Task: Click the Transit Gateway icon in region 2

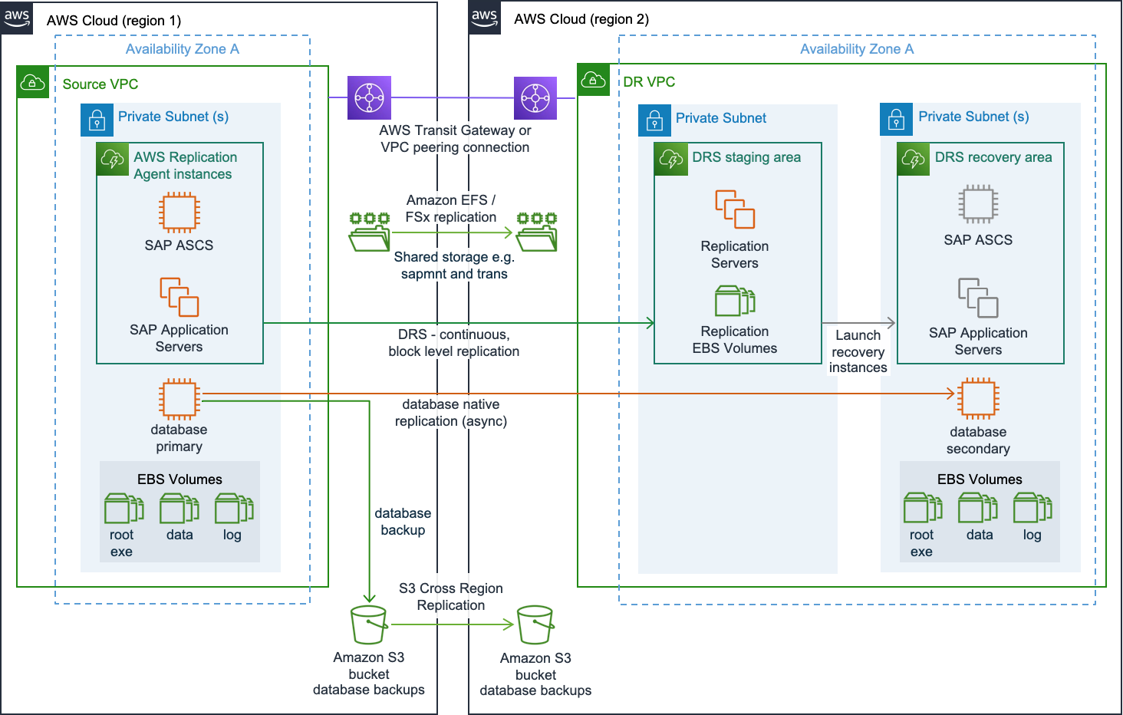Action: coord(535,98)
